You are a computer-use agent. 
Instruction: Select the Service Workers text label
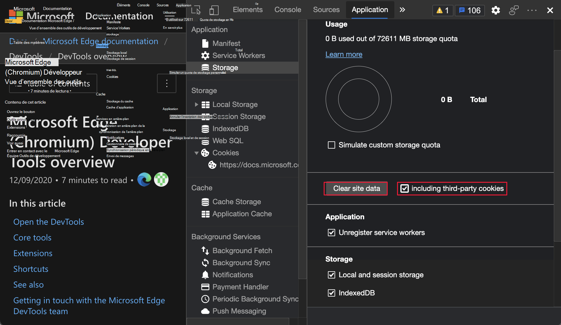pos(239,56)
